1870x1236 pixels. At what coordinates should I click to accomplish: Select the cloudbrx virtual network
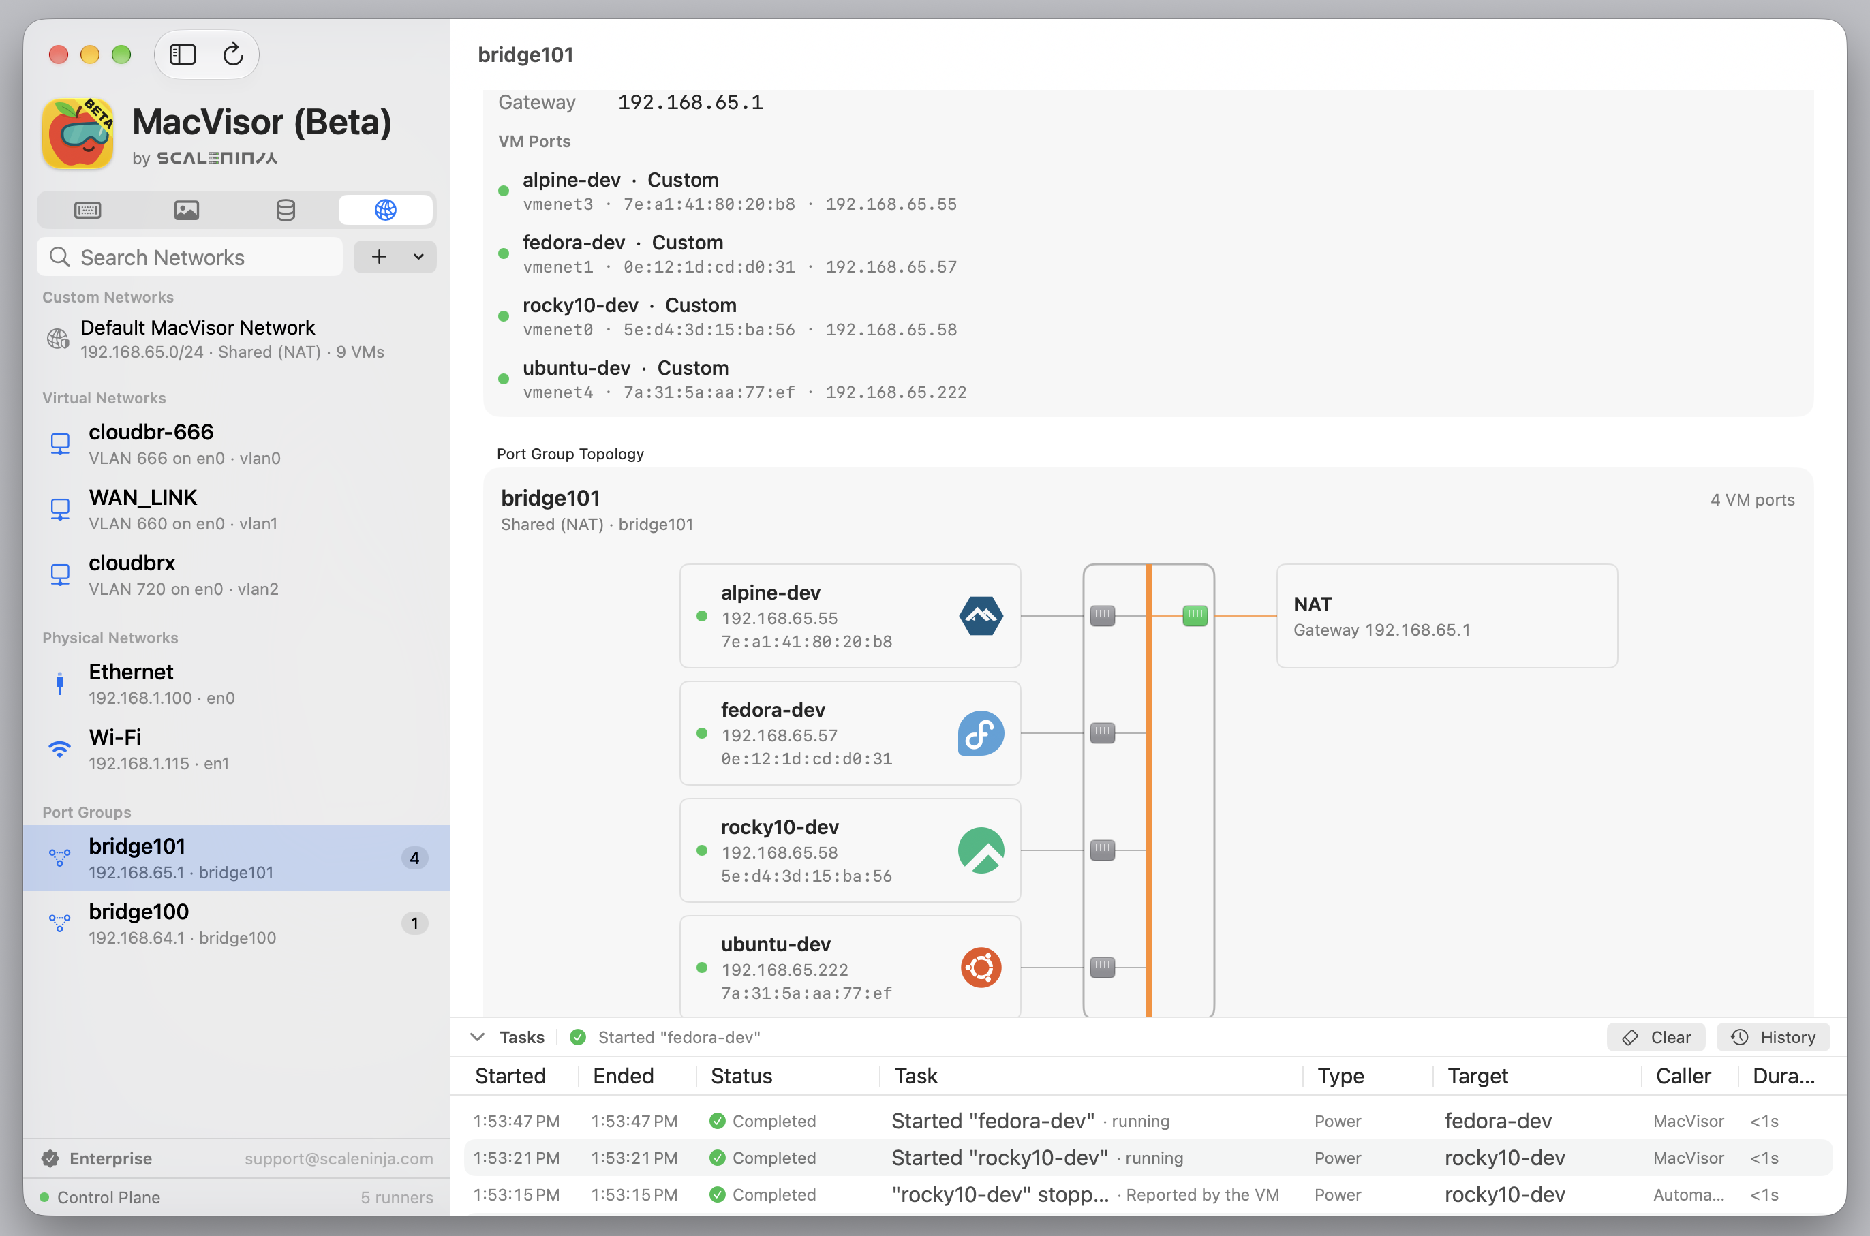point(236,574)
